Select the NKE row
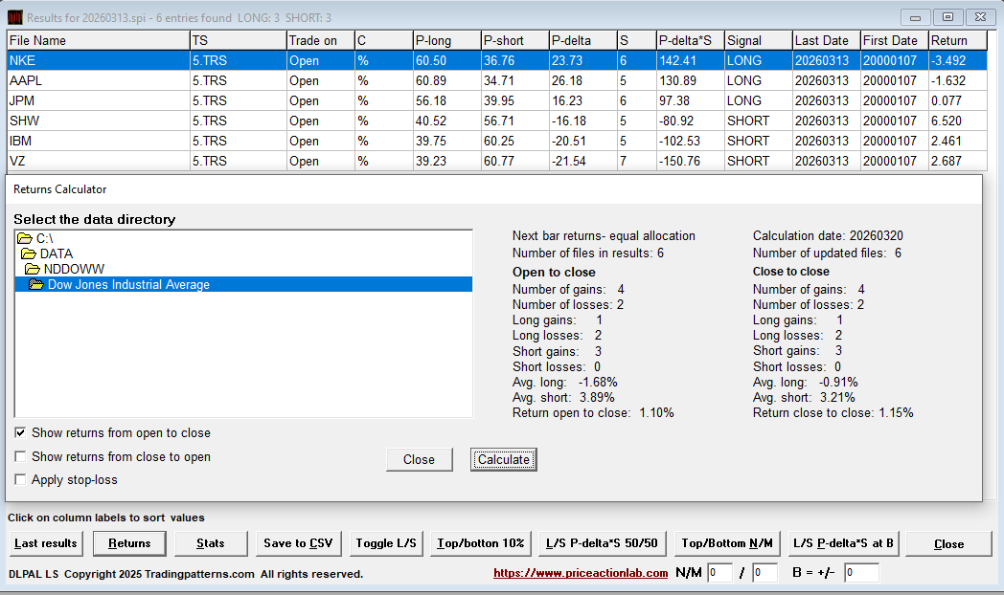Image resolution: width=1004 pixels, height=595 pixels. pos(497,60)
